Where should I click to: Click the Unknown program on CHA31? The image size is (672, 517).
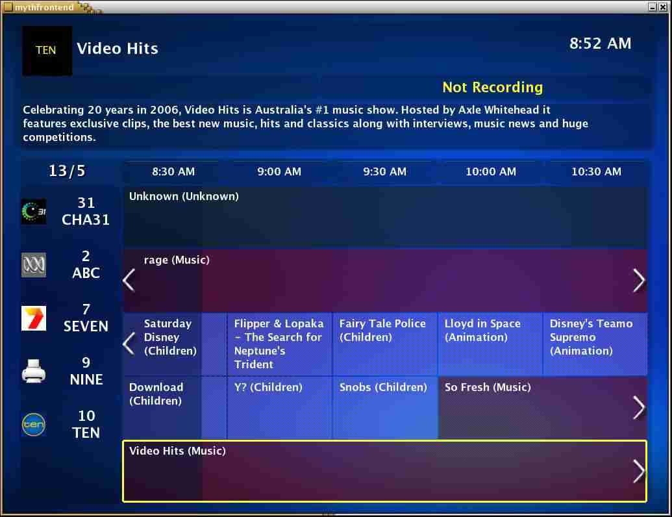coord(384,217)
